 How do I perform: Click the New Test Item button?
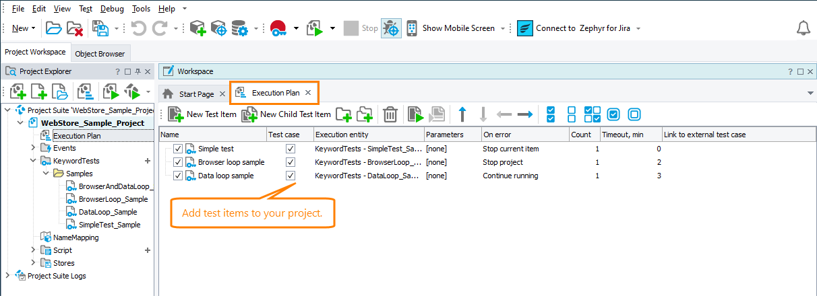[202, 114]
